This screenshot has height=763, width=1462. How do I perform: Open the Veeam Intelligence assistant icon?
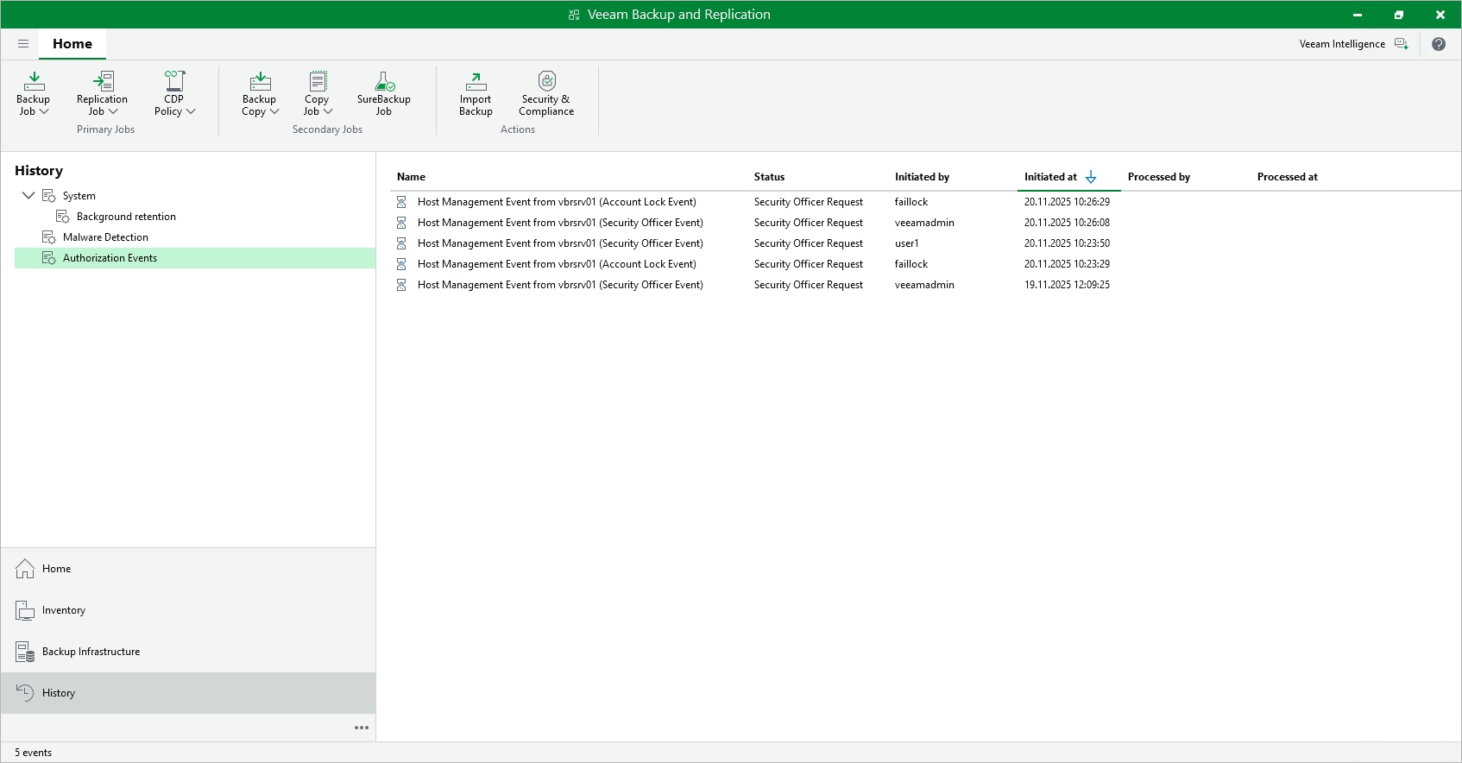(1402, 44)
